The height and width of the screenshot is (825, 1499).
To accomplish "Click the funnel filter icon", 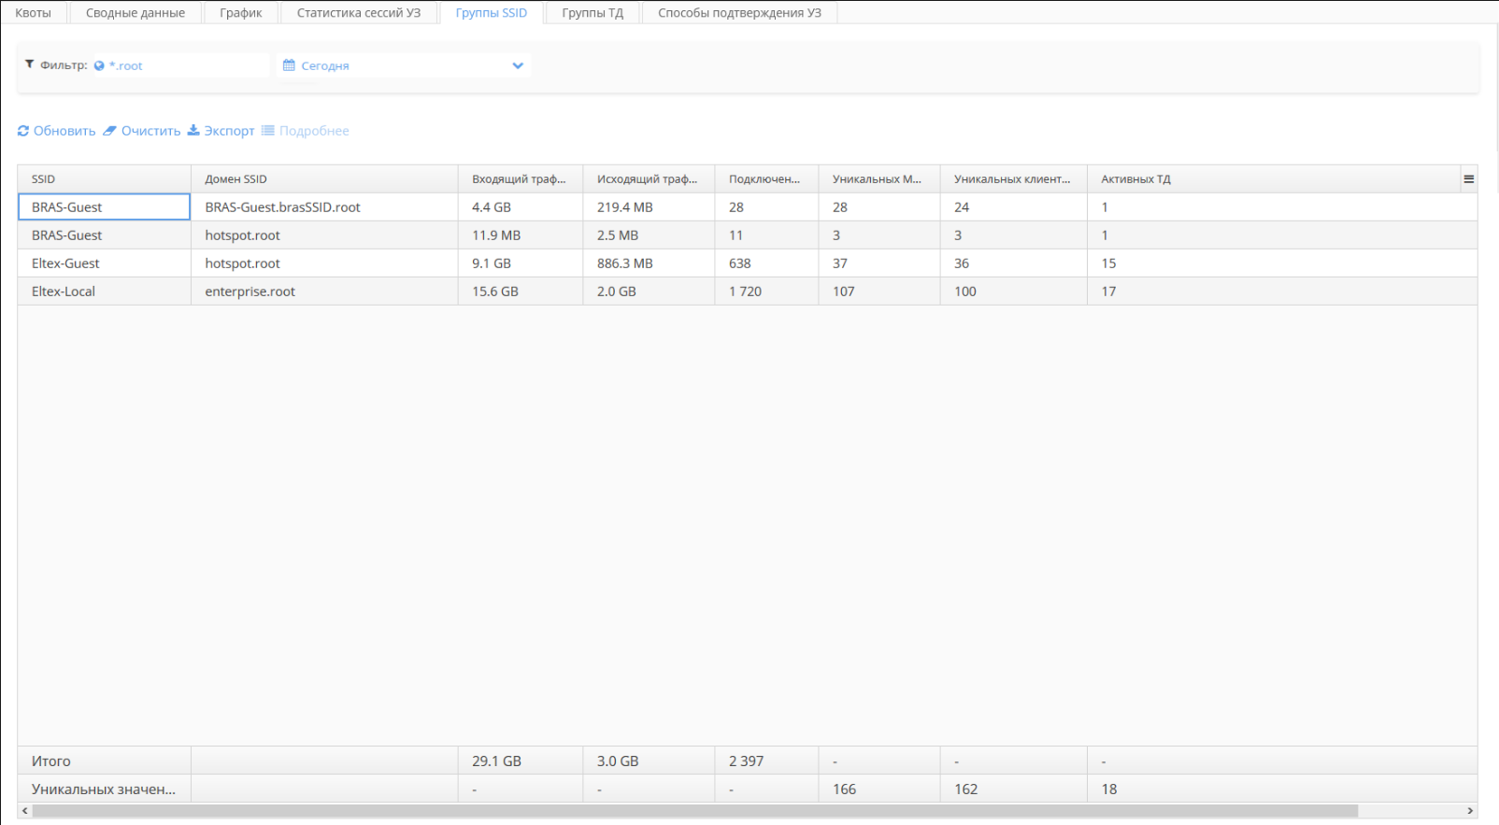I will click(x=30, y=64).
